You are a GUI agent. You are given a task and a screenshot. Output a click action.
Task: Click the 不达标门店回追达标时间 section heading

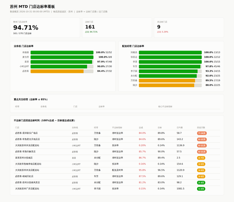point(44,120)
